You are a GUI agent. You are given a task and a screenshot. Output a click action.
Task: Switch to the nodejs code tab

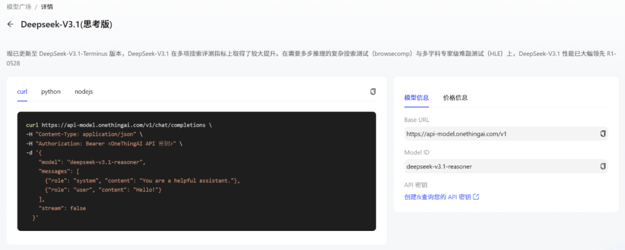coord(84,91)
